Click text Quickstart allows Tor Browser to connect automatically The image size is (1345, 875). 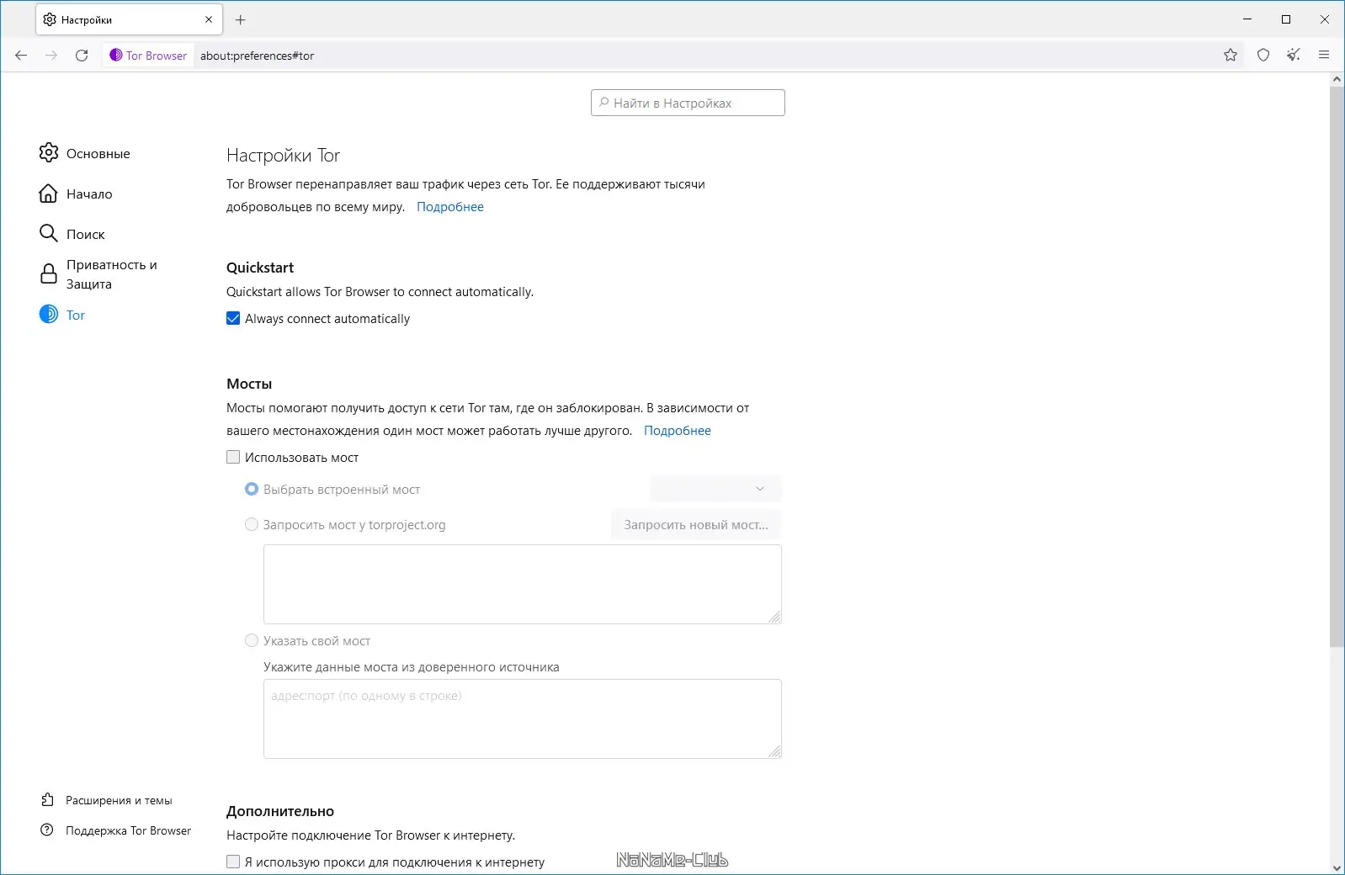tap(380, 292)
